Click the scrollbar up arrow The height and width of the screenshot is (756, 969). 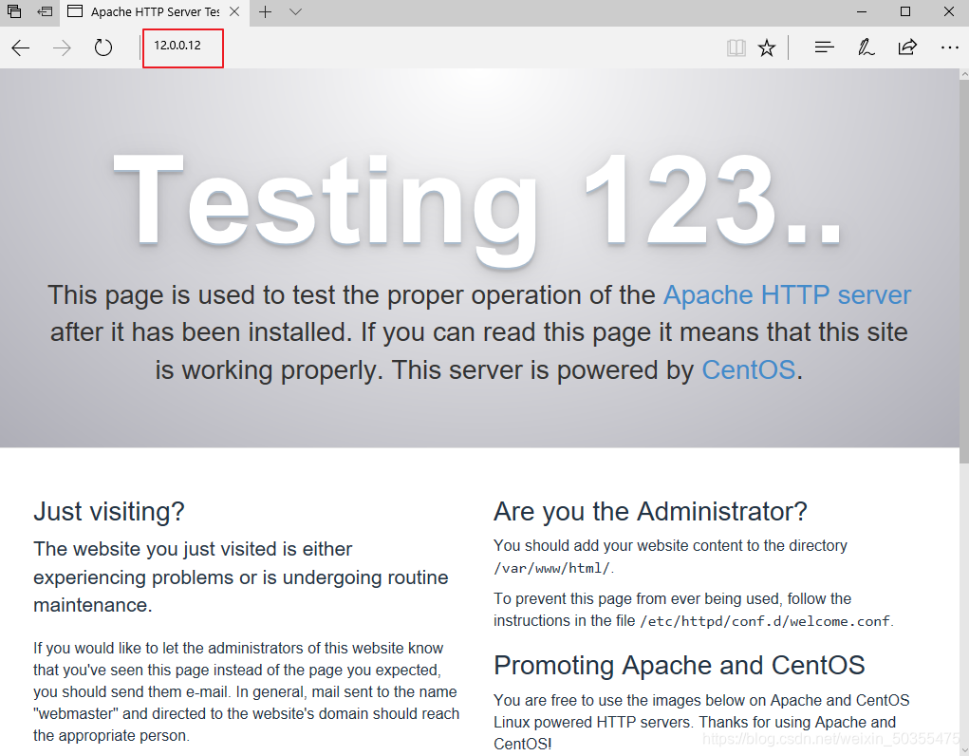[964, 74]
